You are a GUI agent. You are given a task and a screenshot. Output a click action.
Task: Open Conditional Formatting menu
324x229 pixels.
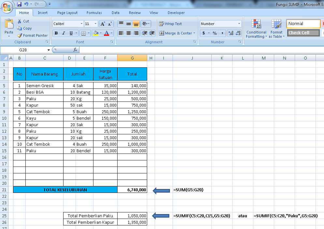click(x=256, y=29)
